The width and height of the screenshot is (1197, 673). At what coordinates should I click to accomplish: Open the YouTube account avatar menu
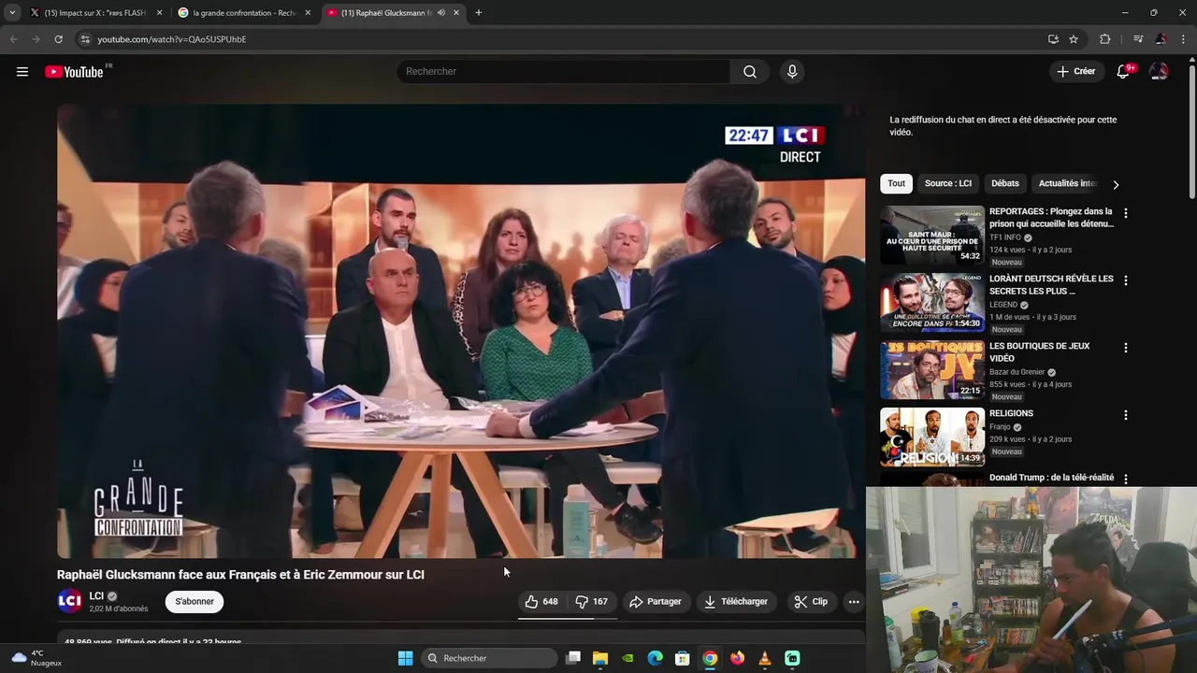coord(1159,72)
